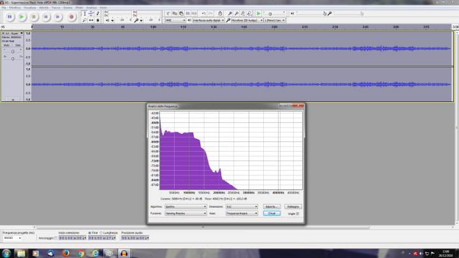
Task: Click the Silence audio icon
Action: (194, 13)
